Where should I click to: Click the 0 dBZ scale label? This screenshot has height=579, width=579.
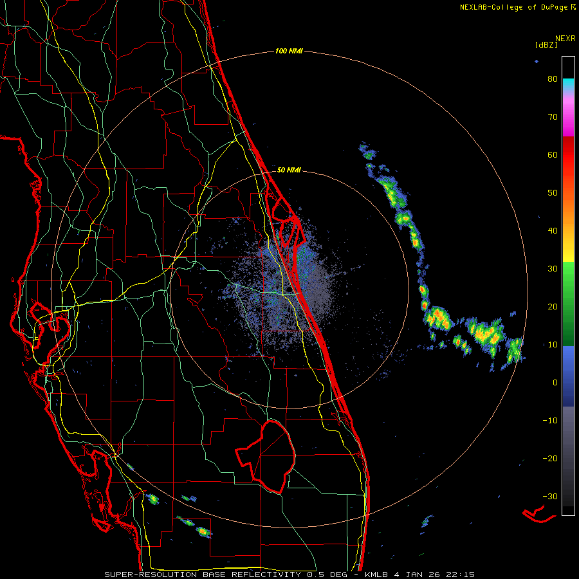tap(555, 383)
